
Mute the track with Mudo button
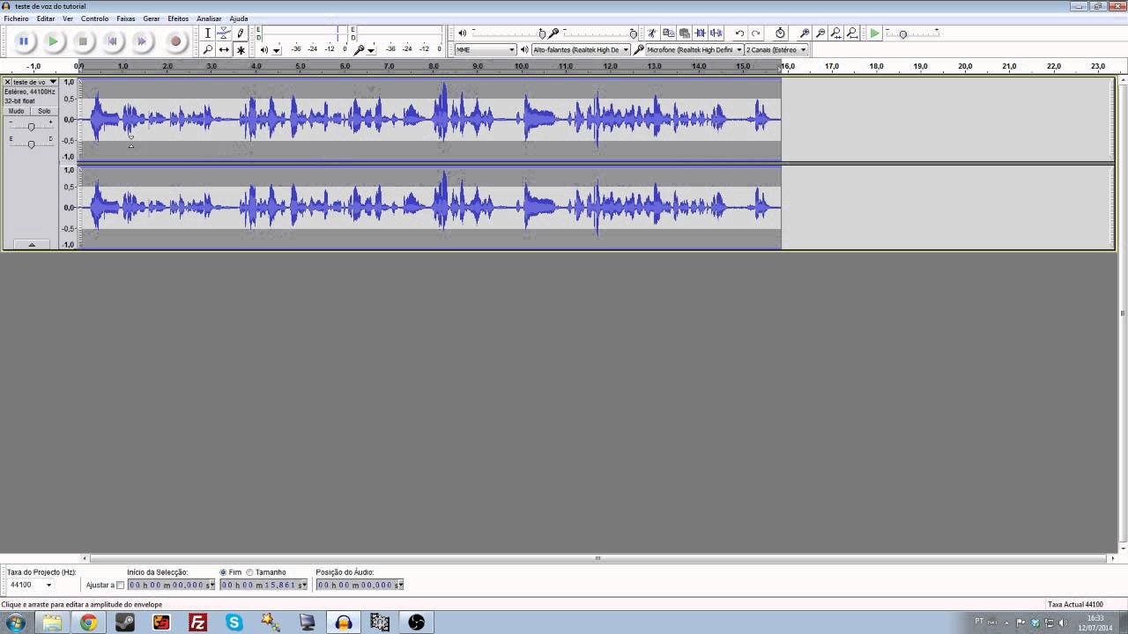16,111
